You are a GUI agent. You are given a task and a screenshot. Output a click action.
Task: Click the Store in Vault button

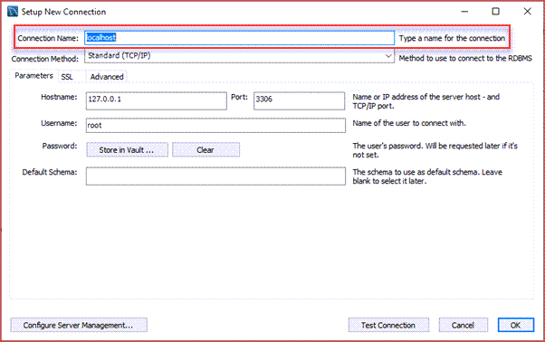(x=128, y=149)
